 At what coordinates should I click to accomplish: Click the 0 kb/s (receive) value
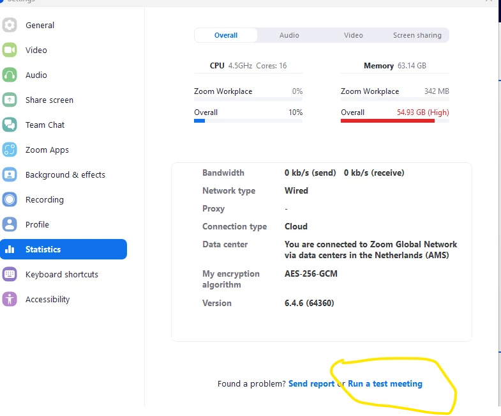click(374, 173)
